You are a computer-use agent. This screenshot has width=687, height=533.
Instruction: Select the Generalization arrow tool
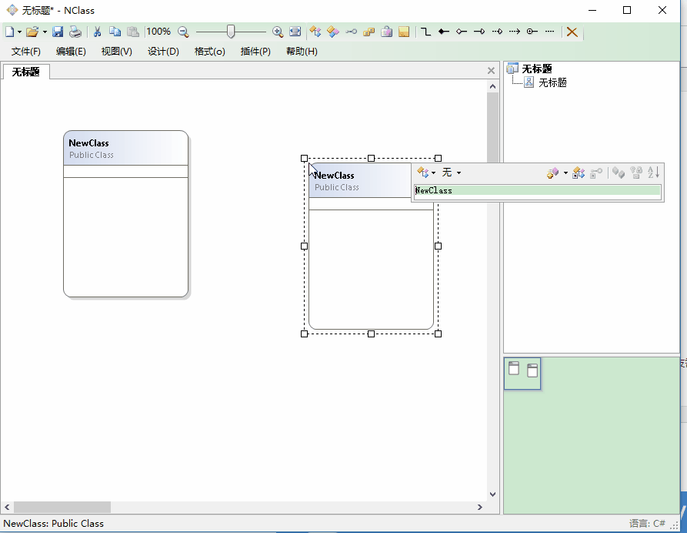click(479, 32)
